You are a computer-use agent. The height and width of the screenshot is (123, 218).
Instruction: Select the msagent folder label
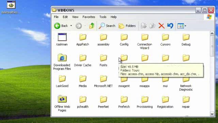pos(124,86)
